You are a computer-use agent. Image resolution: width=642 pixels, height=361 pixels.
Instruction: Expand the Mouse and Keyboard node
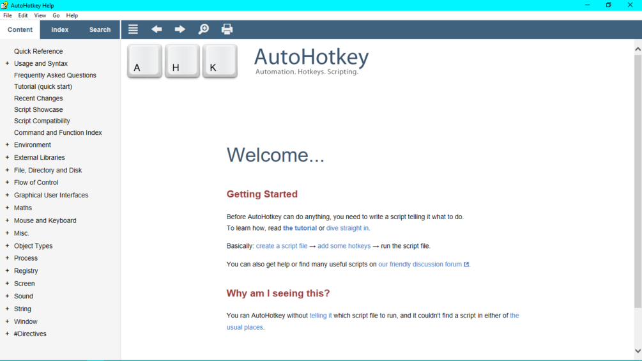[x=7, y=220]
